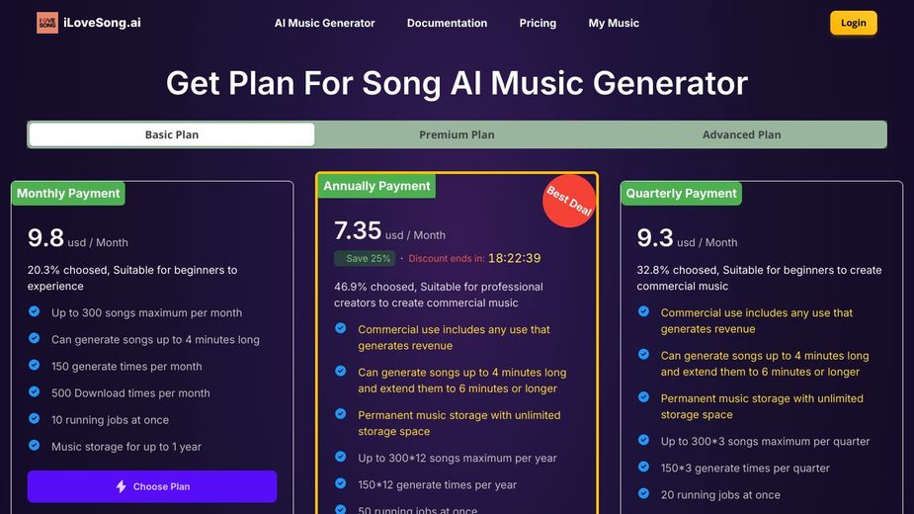This screenshot has width=914, height=514.
Task: Click checkmark icon beside 10 running jobs at once
Action: 35,419
